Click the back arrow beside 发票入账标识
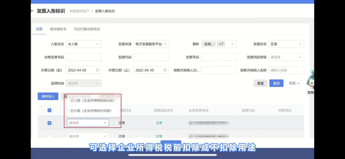The image size is (345, 159). (32, 11)
